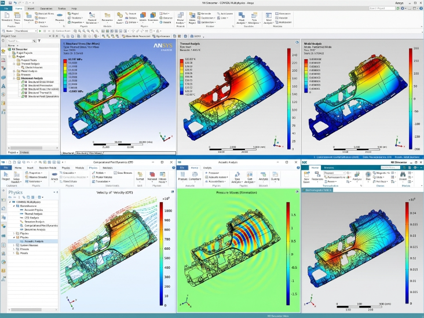Switch to the Module tab in the CFD window
This screenshot has width=424, height=318.
[x=79, y=167]
